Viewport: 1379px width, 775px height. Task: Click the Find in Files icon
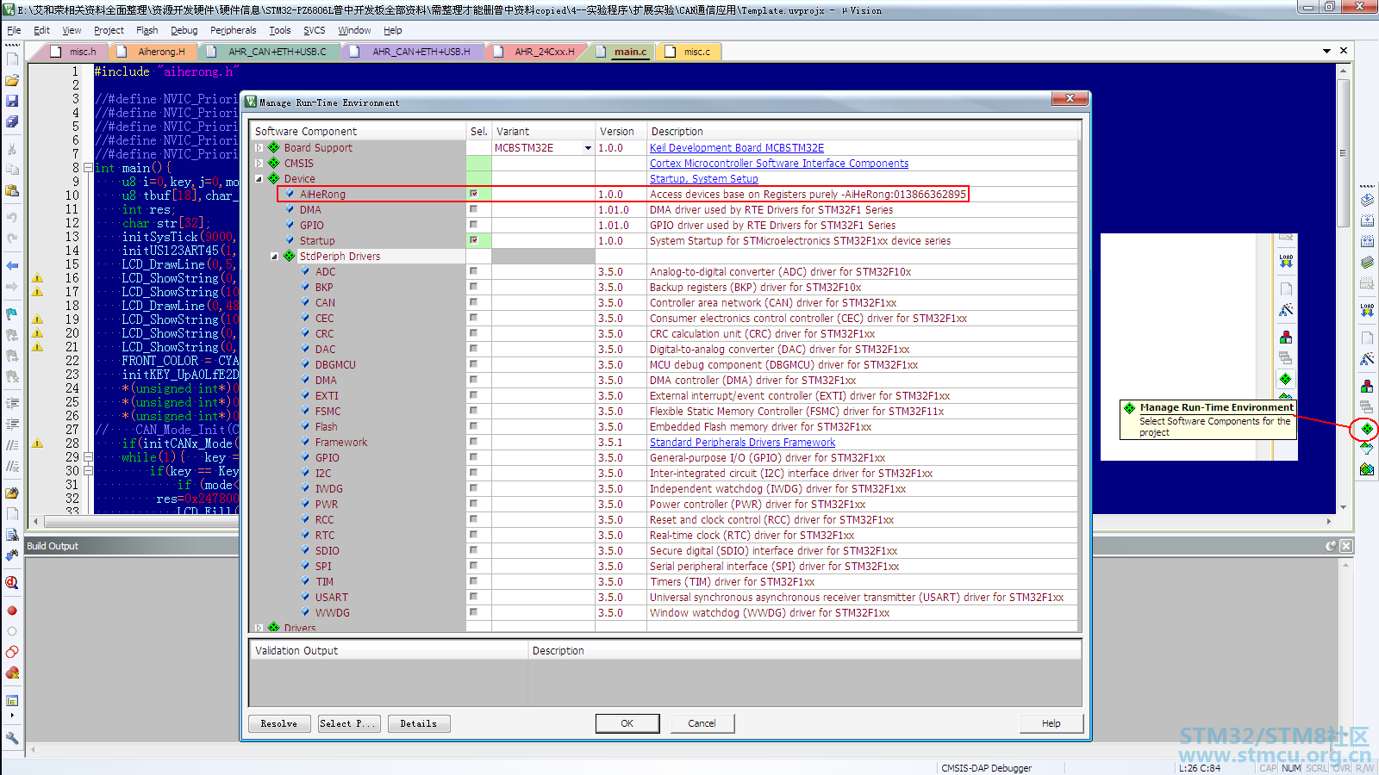12,493
